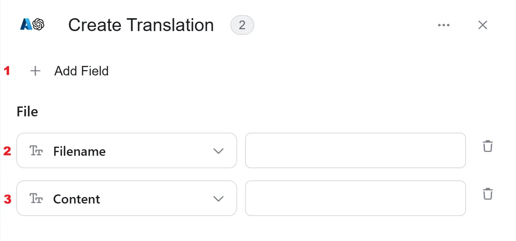Click the plus icon beside Add Field
Viewport: 516px width, 241px height.
pyautogui.click(x=35, y=71)
